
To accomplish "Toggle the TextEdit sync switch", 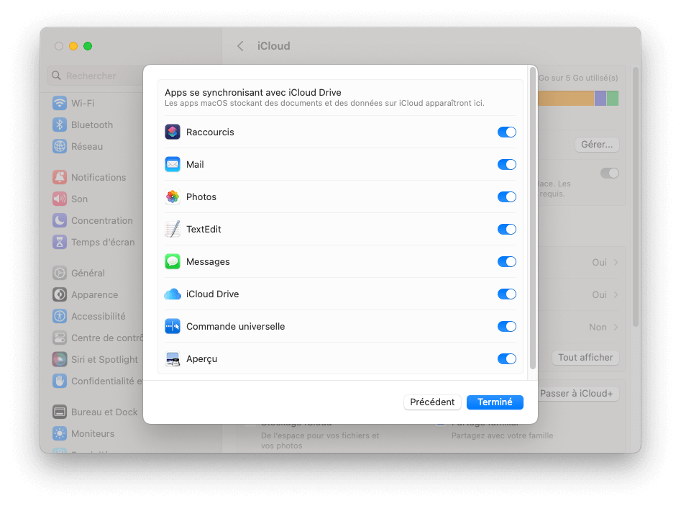I will [507, 229].
